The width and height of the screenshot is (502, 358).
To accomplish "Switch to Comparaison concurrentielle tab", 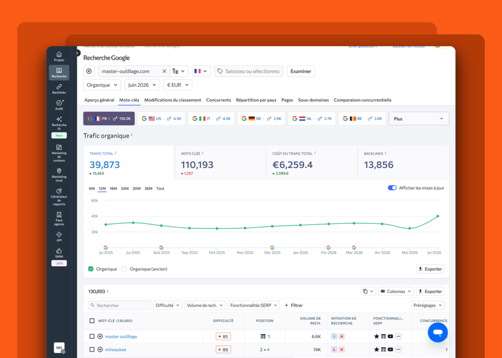I will 362,100.
